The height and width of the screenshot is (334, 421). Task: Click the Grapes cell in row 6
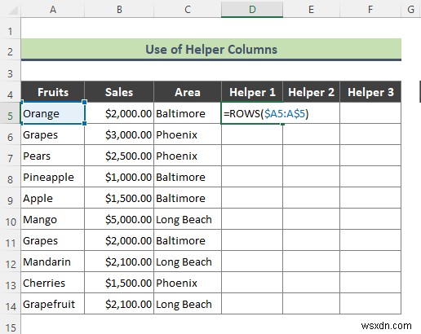(53, 134)
